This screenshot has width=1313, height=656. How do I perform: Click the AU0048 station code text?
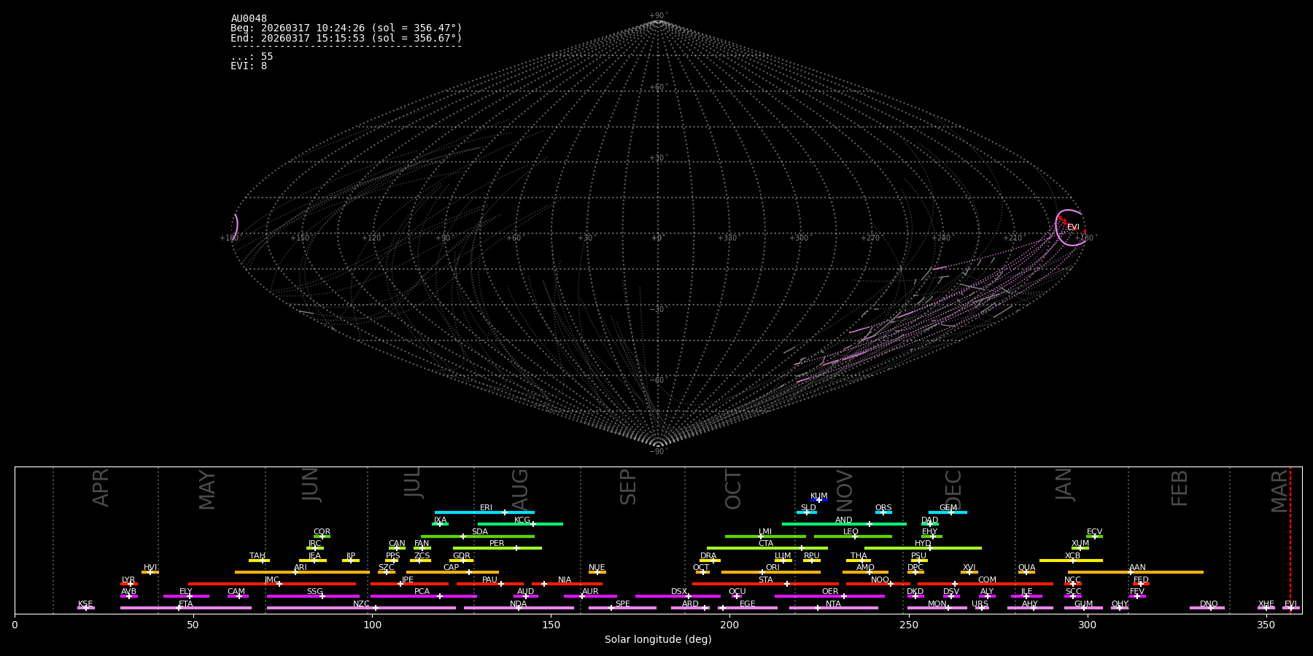(249, 19)
